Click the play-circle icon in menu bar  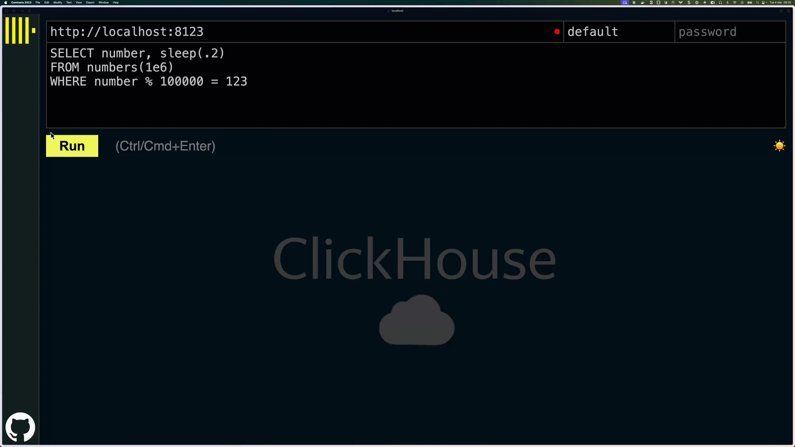click(x=742, y=2)
